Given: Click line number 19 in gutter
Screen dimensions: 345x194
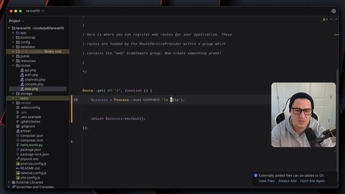Looking at the screenshot, I should [x=75, y=100].
